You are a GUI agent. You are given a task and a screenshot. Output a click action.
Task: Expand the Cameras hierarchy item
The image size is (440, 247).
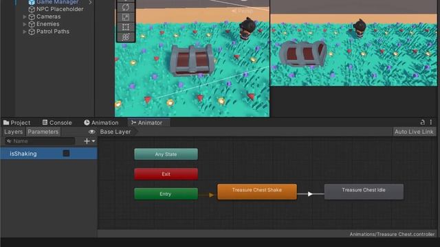pyautogui.click(x=25, y=16)
